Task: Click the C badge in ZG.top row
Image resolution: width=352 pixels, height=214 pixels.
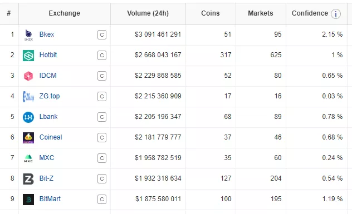Action: click(x=102, y=97)
